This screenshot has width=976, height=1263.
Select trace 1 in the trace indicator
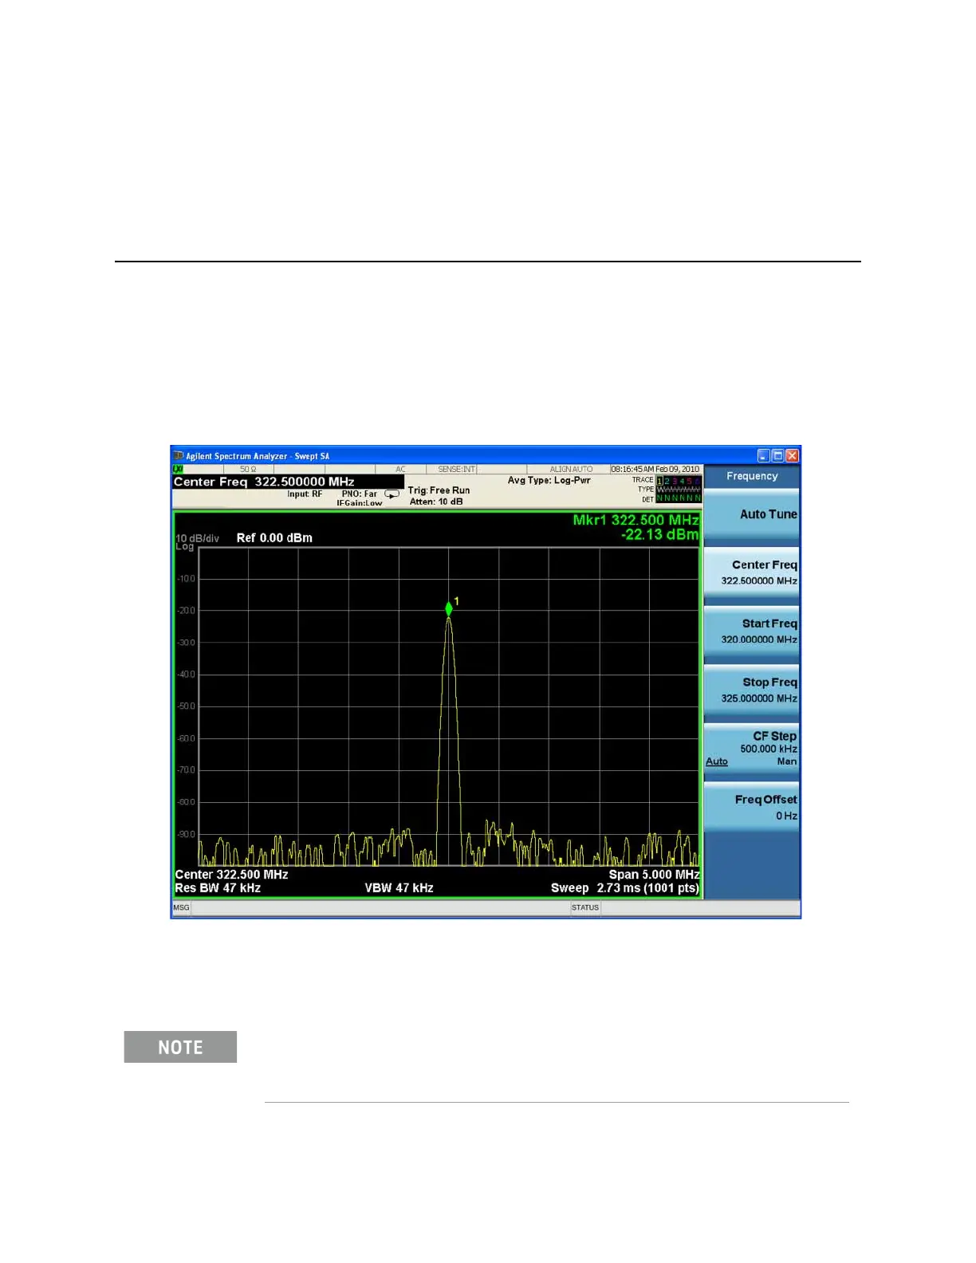660,481
